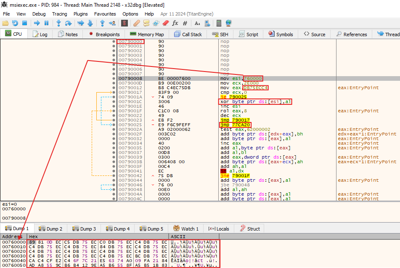Toggle breakpoint dot at address 00790012
The height and width of the screenshot is (268, 400).
point(114,88)
